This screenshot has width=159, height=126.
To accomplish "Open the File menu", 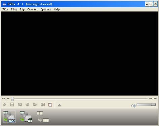I will coord(5,9).
